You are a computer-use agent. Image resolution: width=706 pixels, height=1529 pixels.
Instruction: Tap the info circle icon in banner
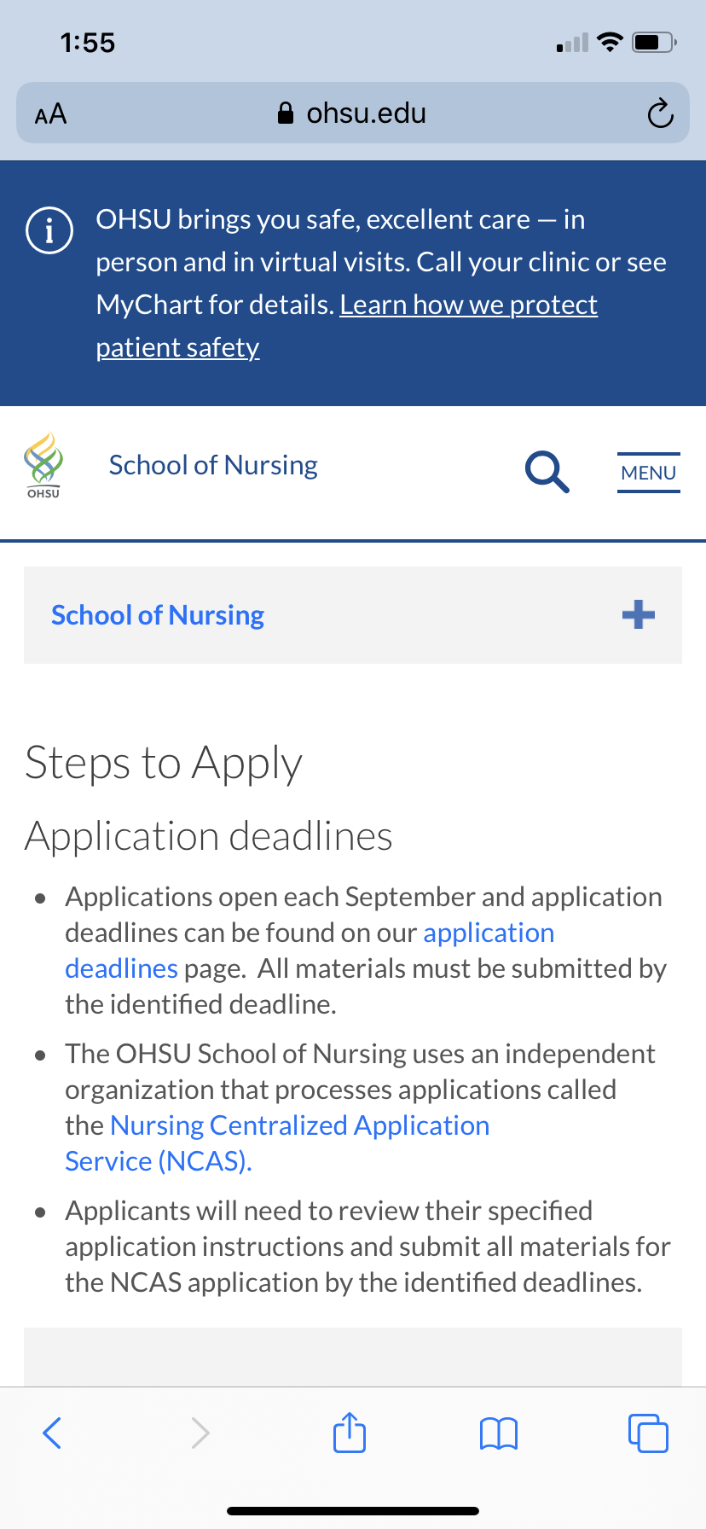(49, 230)
